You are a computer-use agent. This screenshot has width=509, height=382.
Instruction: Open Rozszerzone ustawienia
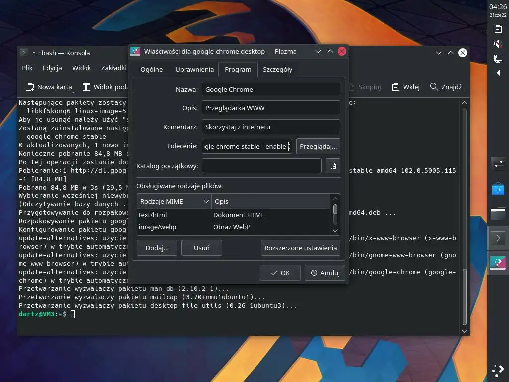[x=301, y=248]
